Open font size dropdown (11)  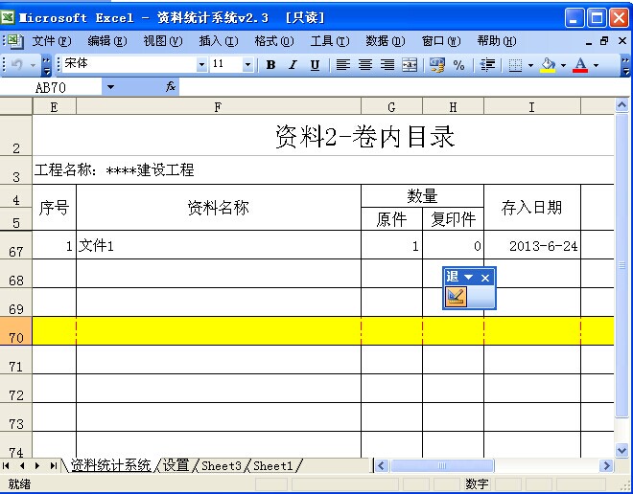click(x=247, y=64)
